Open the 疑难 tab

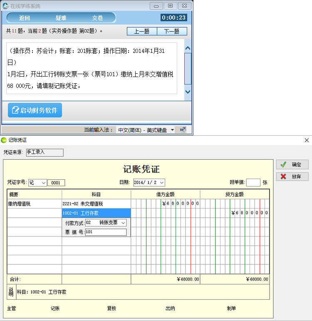[x=61, y=18]
